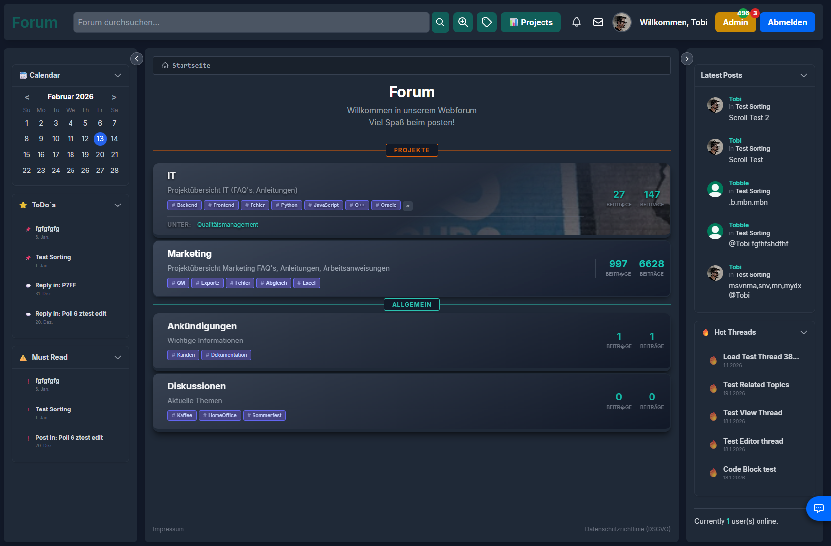Collapse the Latest Posts panel
831x546 pixels.
803,75
